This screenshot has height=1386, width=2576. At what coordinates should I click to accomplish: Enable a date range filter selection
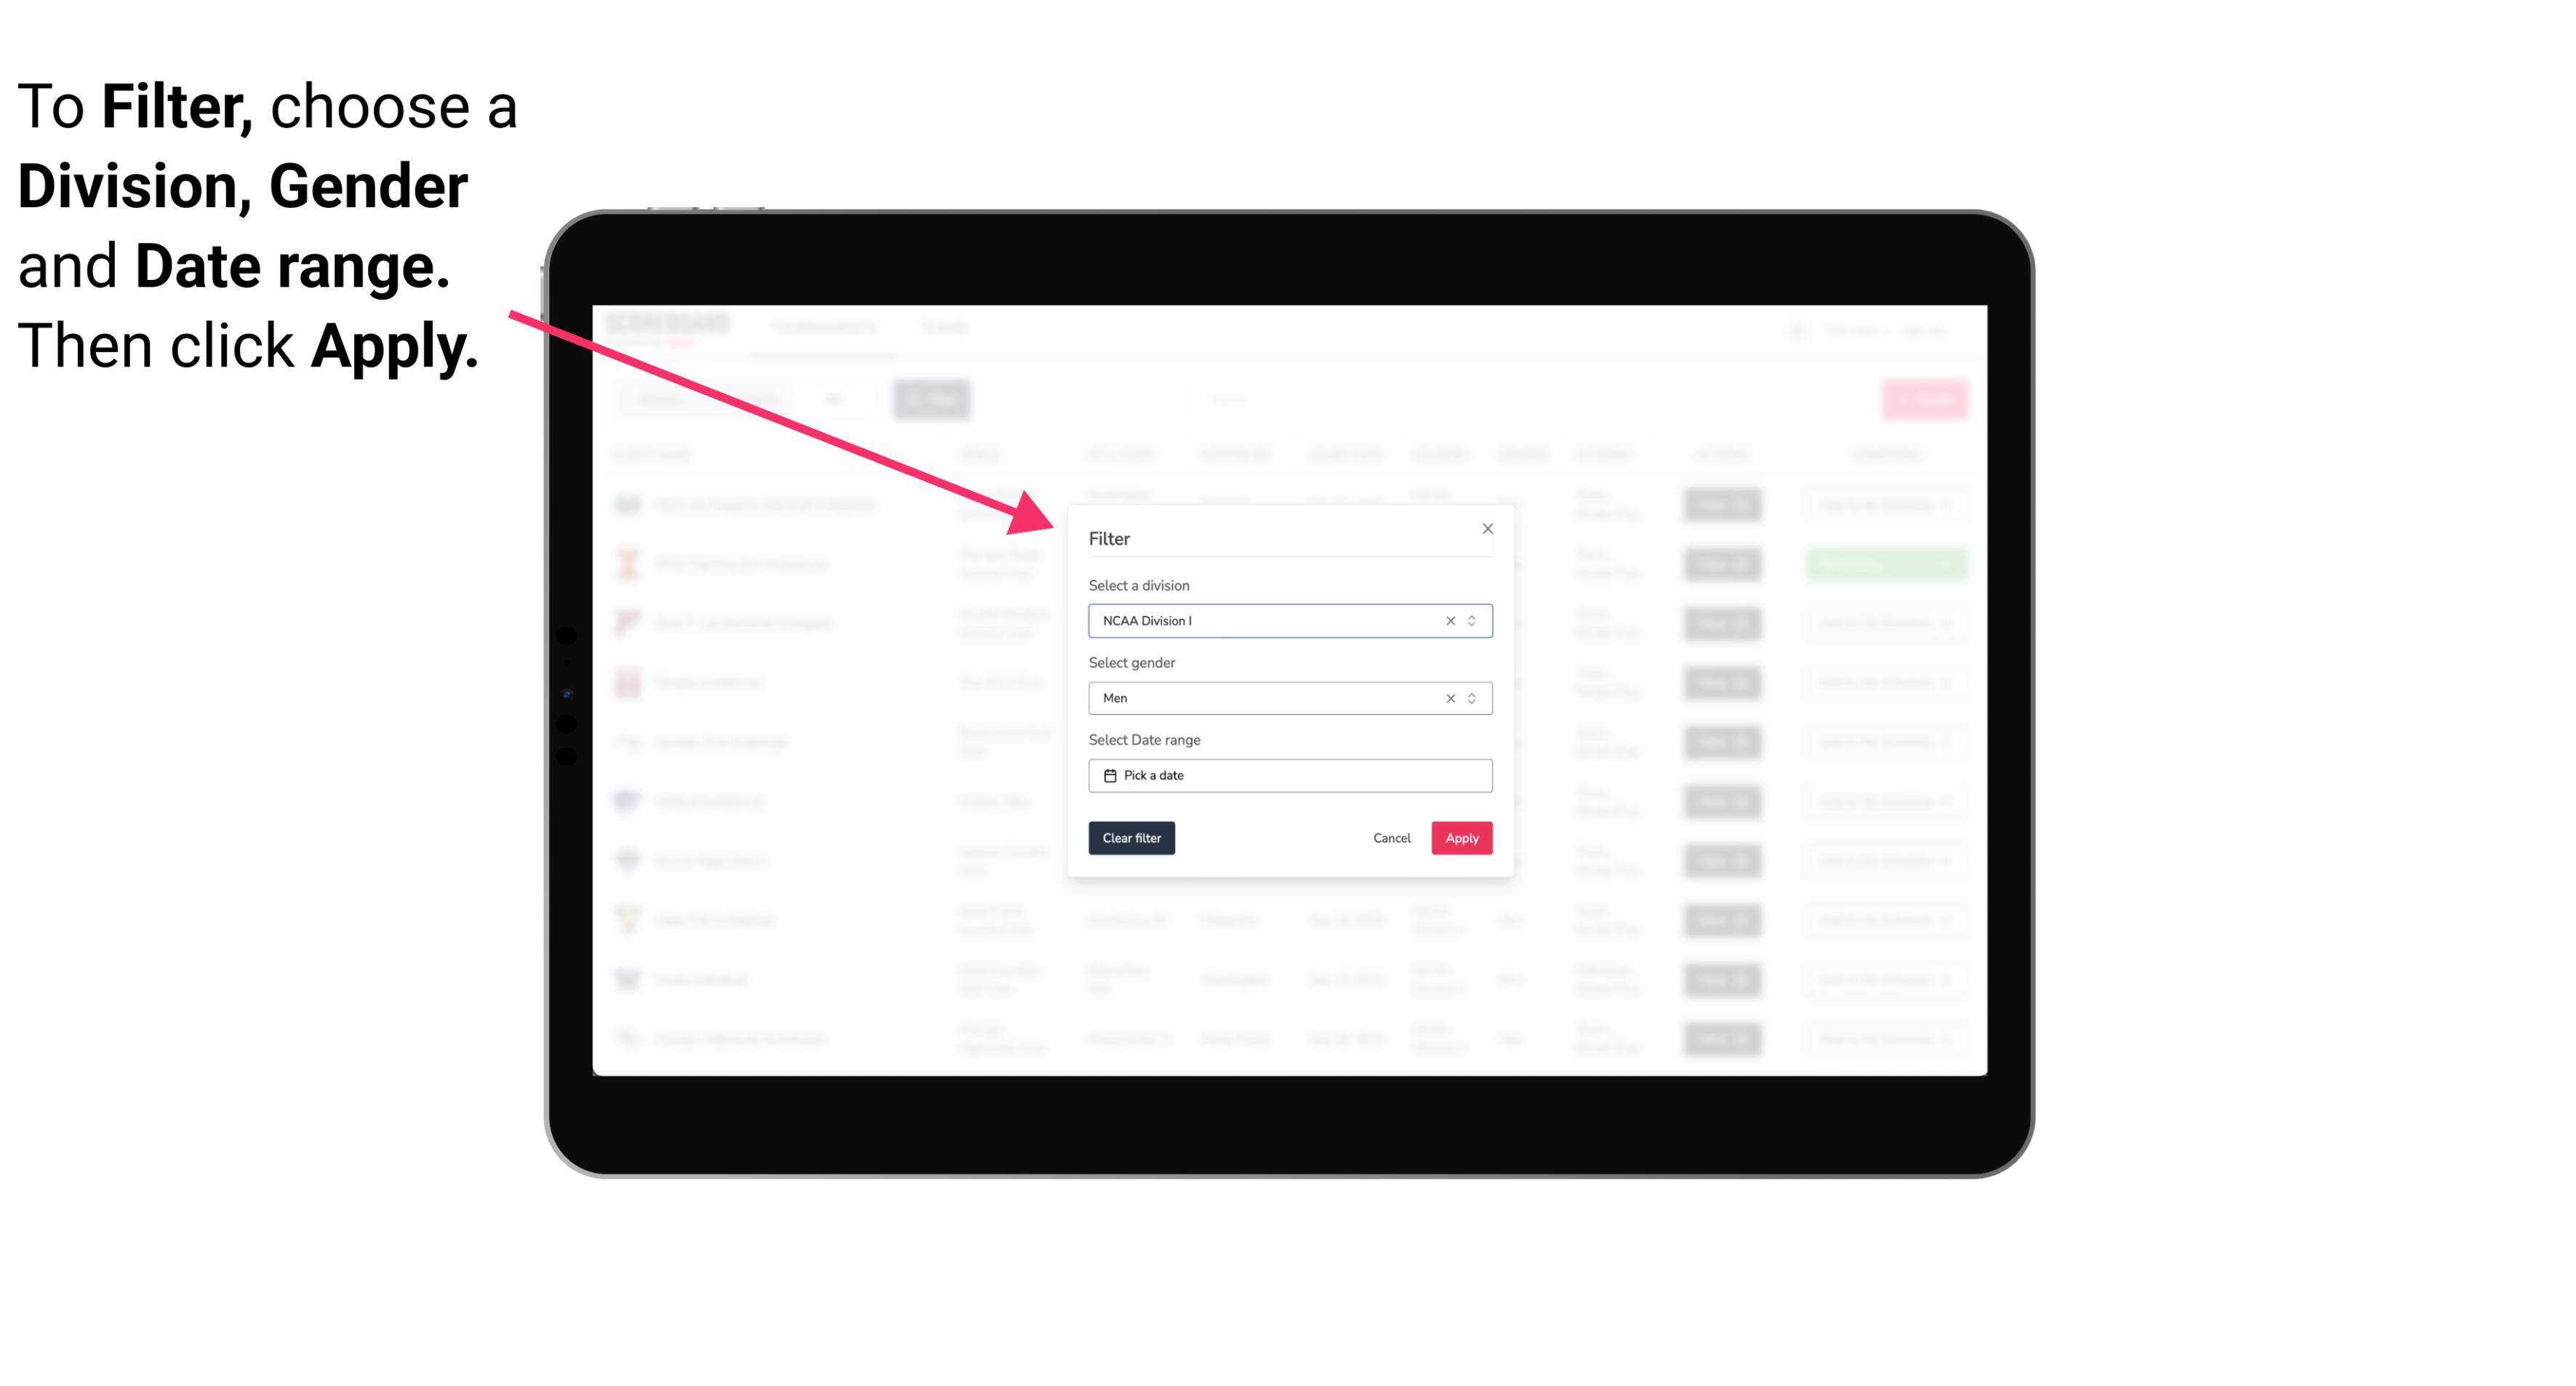pos(1289,775)
